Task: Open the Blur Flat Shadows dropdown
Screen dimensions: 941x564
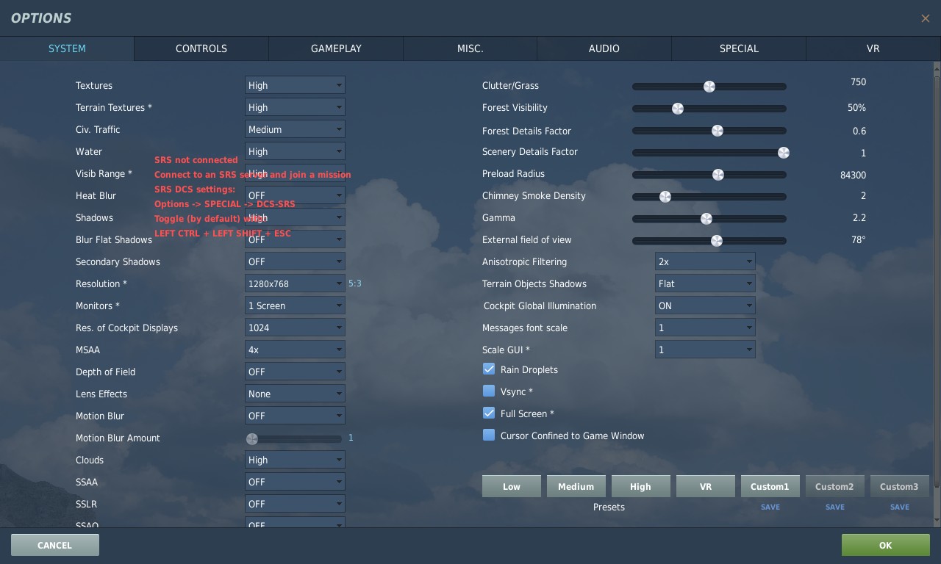Action: click(295, 239)
